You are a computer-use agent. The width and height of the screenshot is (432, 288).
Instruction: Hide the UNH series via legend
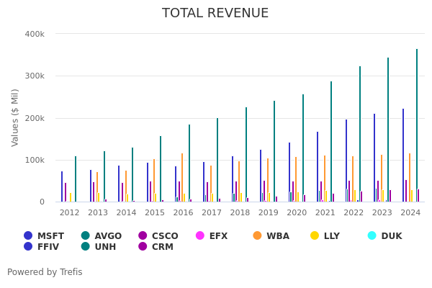[x=101, y=247]
